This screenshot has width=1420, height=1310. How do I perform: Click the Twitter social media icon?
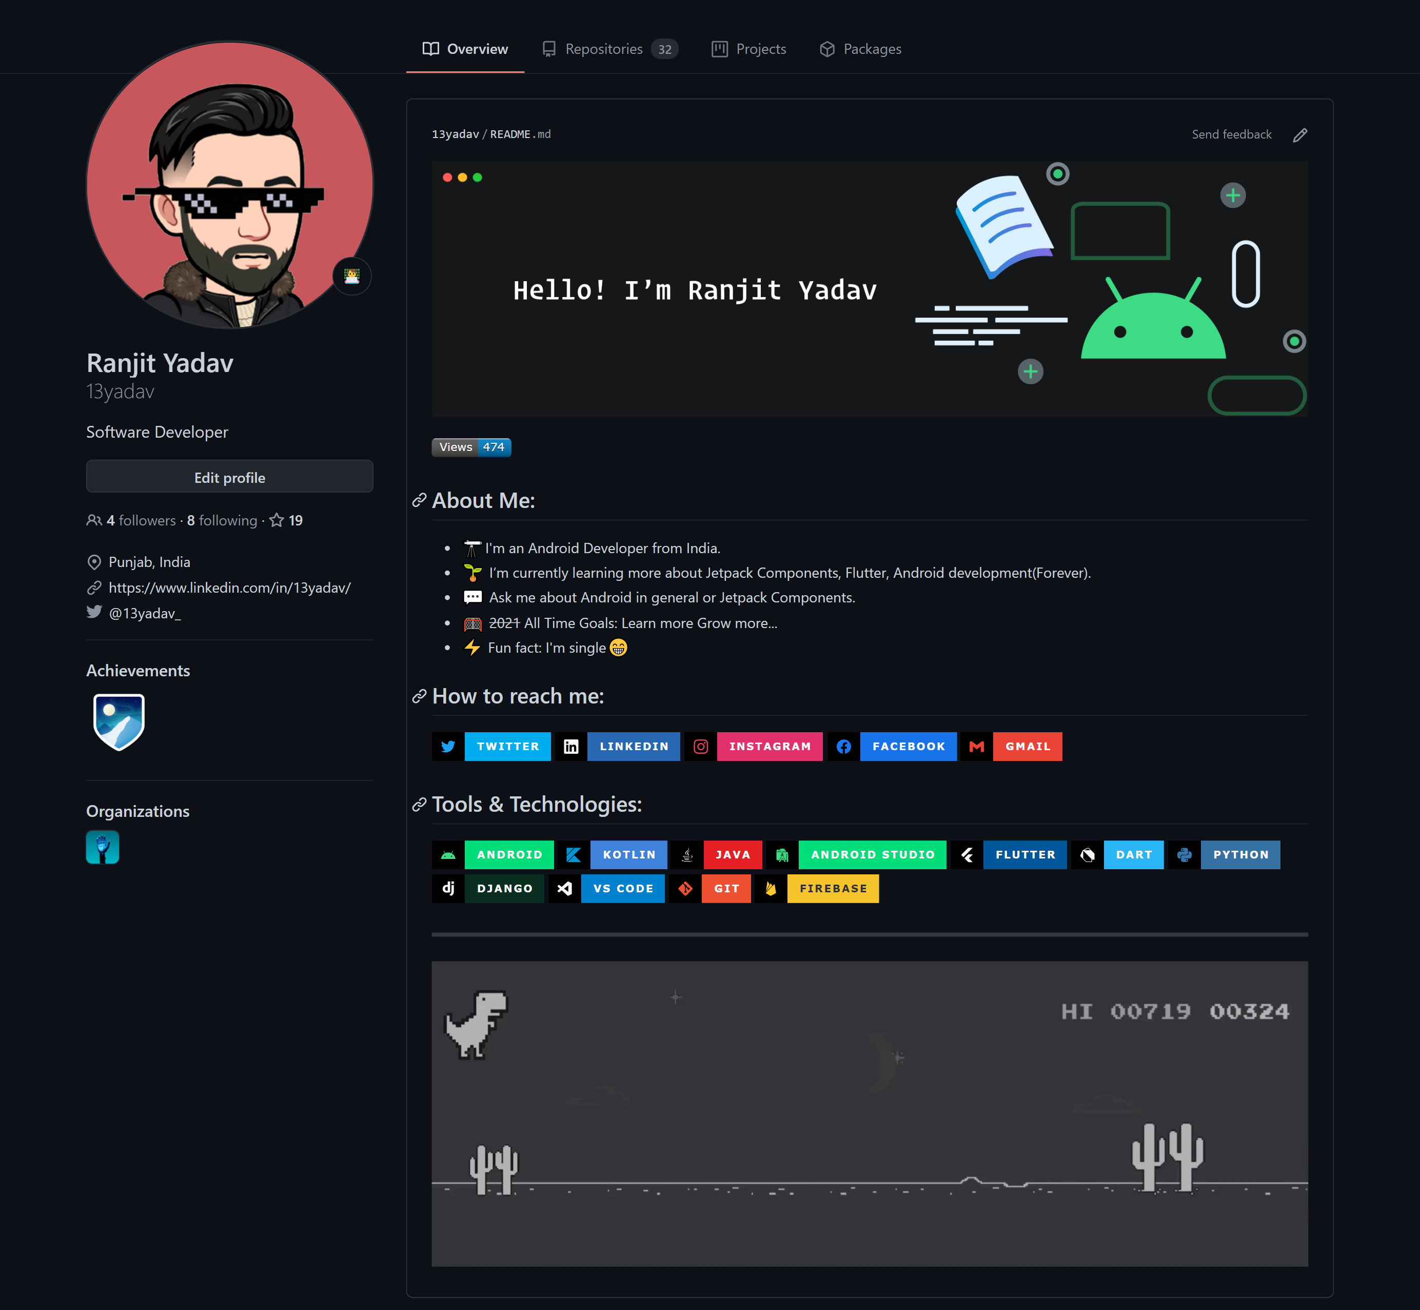pos(448,746)
